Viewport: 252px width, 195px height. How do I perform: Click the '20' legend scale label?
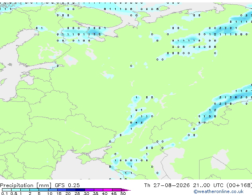pyautogui.click(x=68, y=193)
